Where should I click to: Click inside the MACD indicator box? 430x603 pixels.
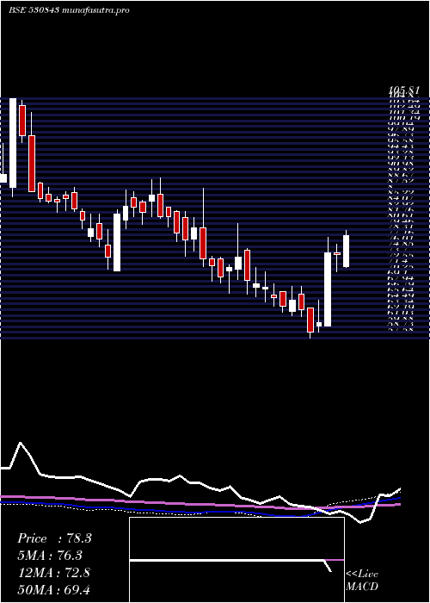pos(236,560)
